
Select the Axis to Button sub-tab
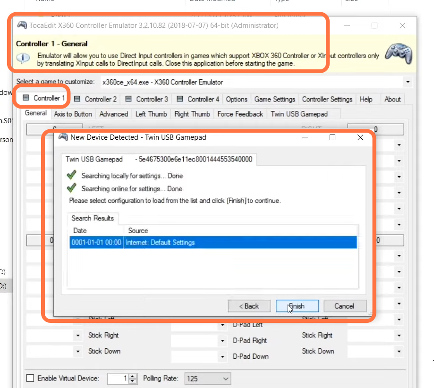[x=73, y=114]
